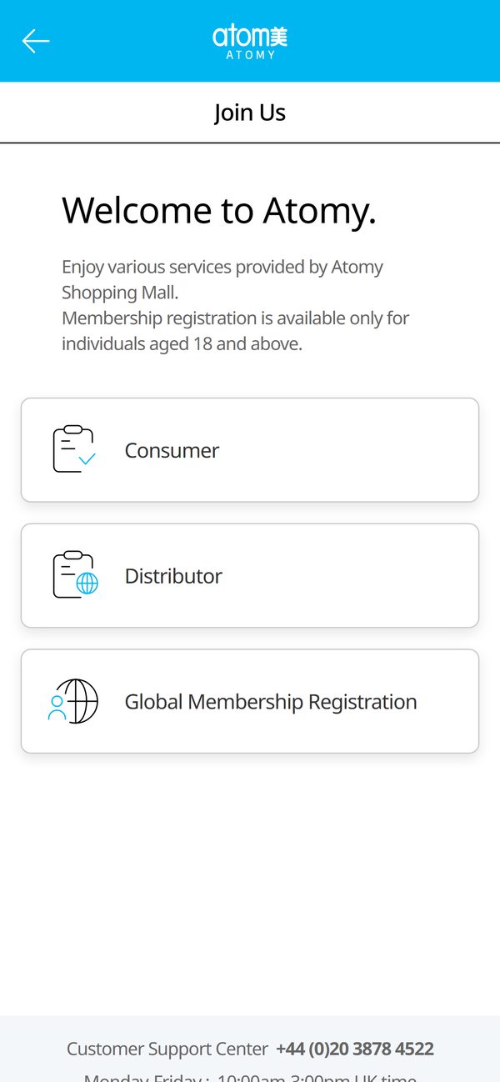Click the Welcome to Atomy heading

(x=219, y=211)
